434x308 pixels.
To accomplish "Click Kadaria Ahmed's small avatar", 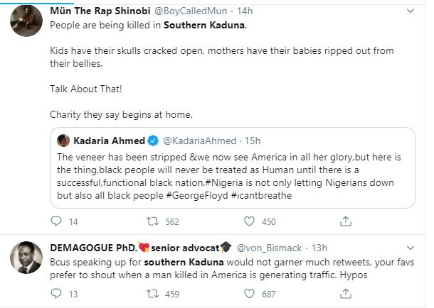I will click(63, 140).
